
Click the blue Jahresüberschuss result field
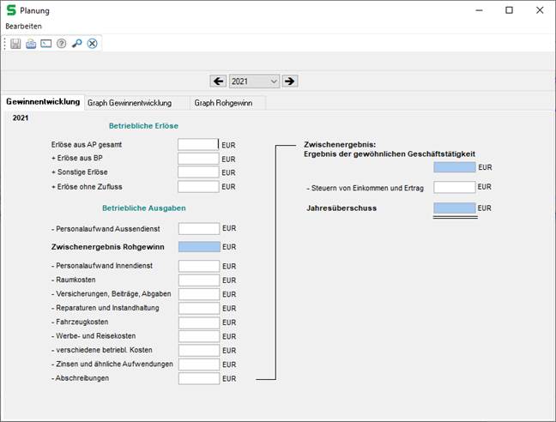point(455,208)
